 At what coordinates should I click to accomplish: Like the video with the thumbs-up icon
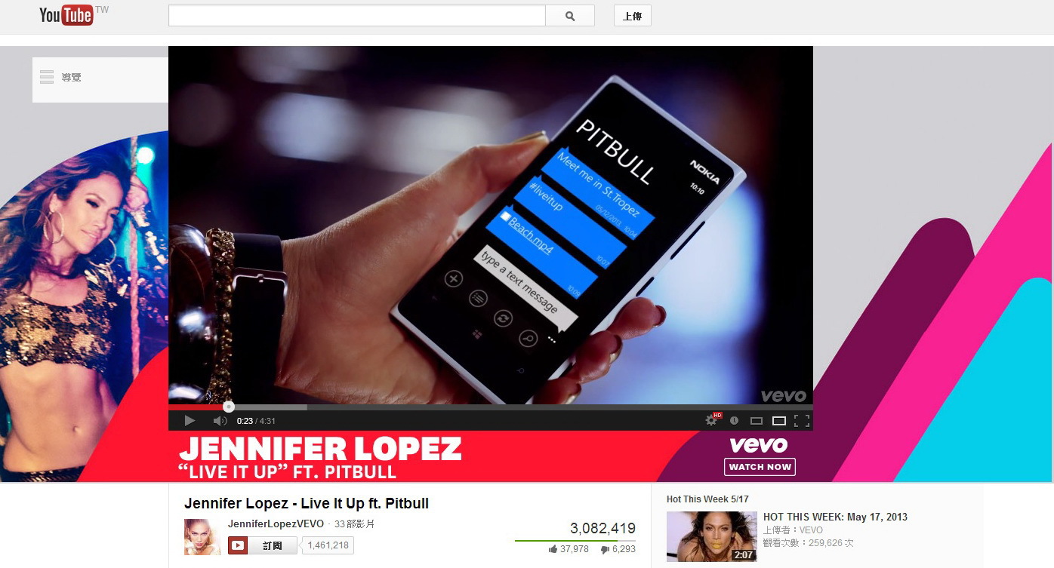click(x=553, y=549)
